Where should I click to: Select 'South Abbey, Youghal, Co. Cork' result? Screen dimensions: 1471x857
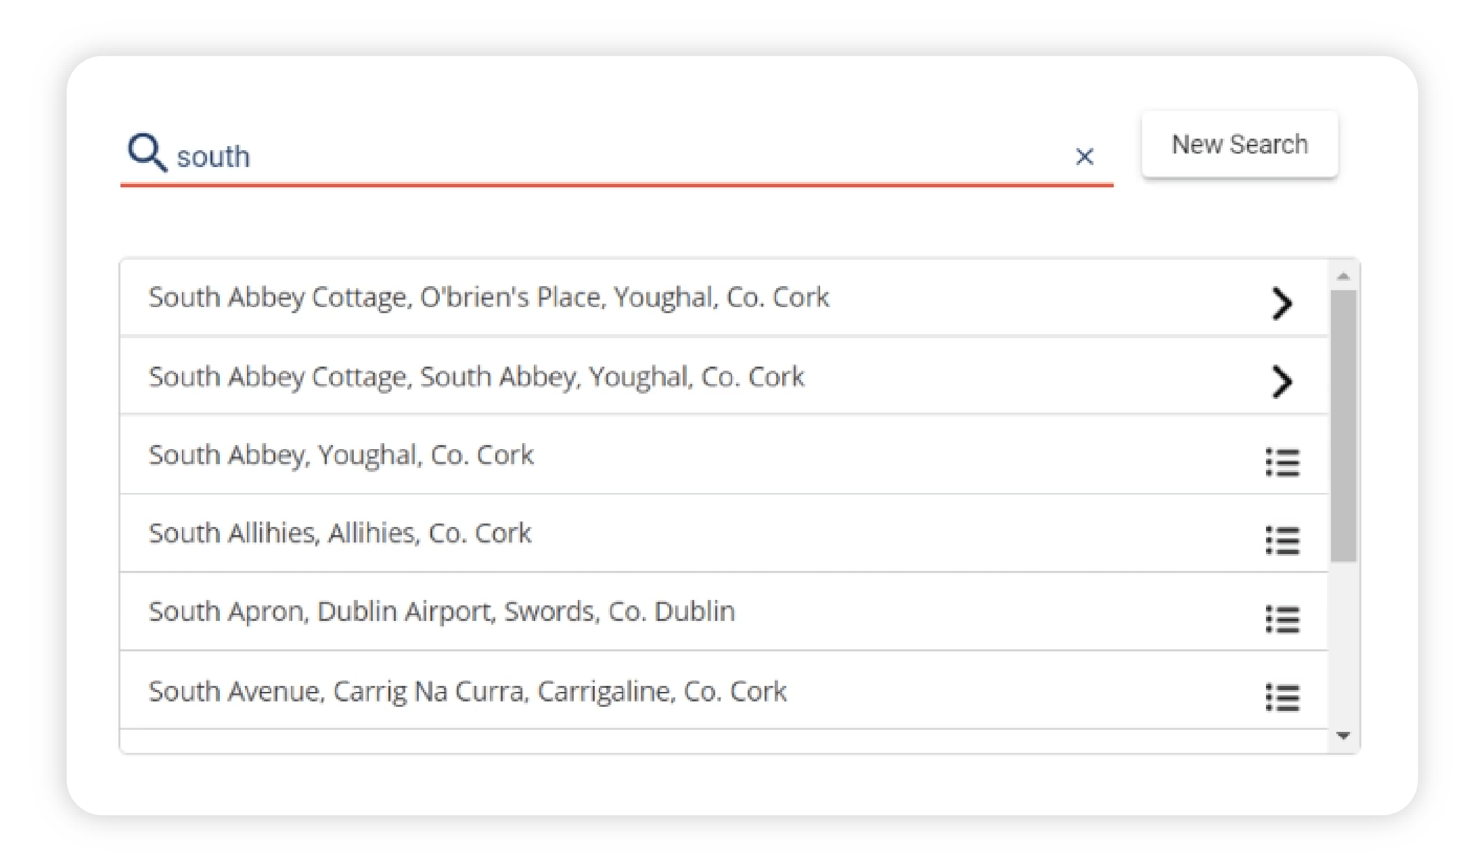[724, 455]
